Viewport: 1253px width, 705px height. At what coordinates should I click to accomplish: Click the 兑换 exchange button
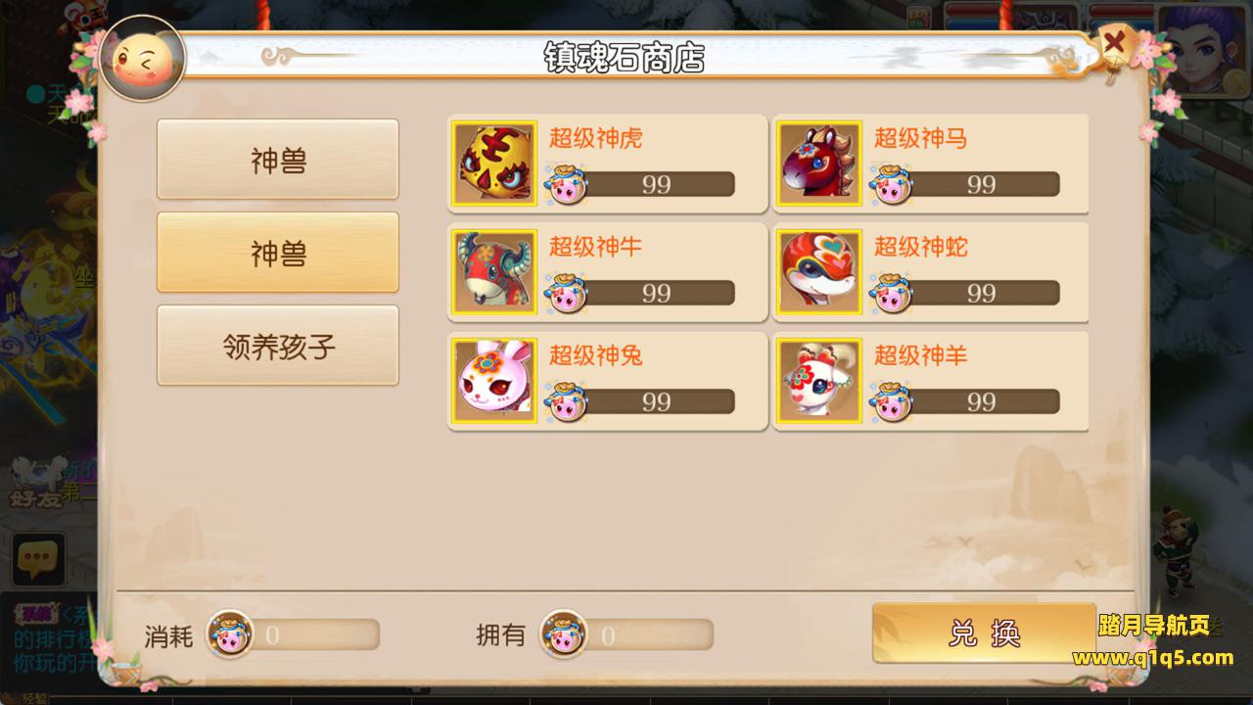(x=984, y=633)
